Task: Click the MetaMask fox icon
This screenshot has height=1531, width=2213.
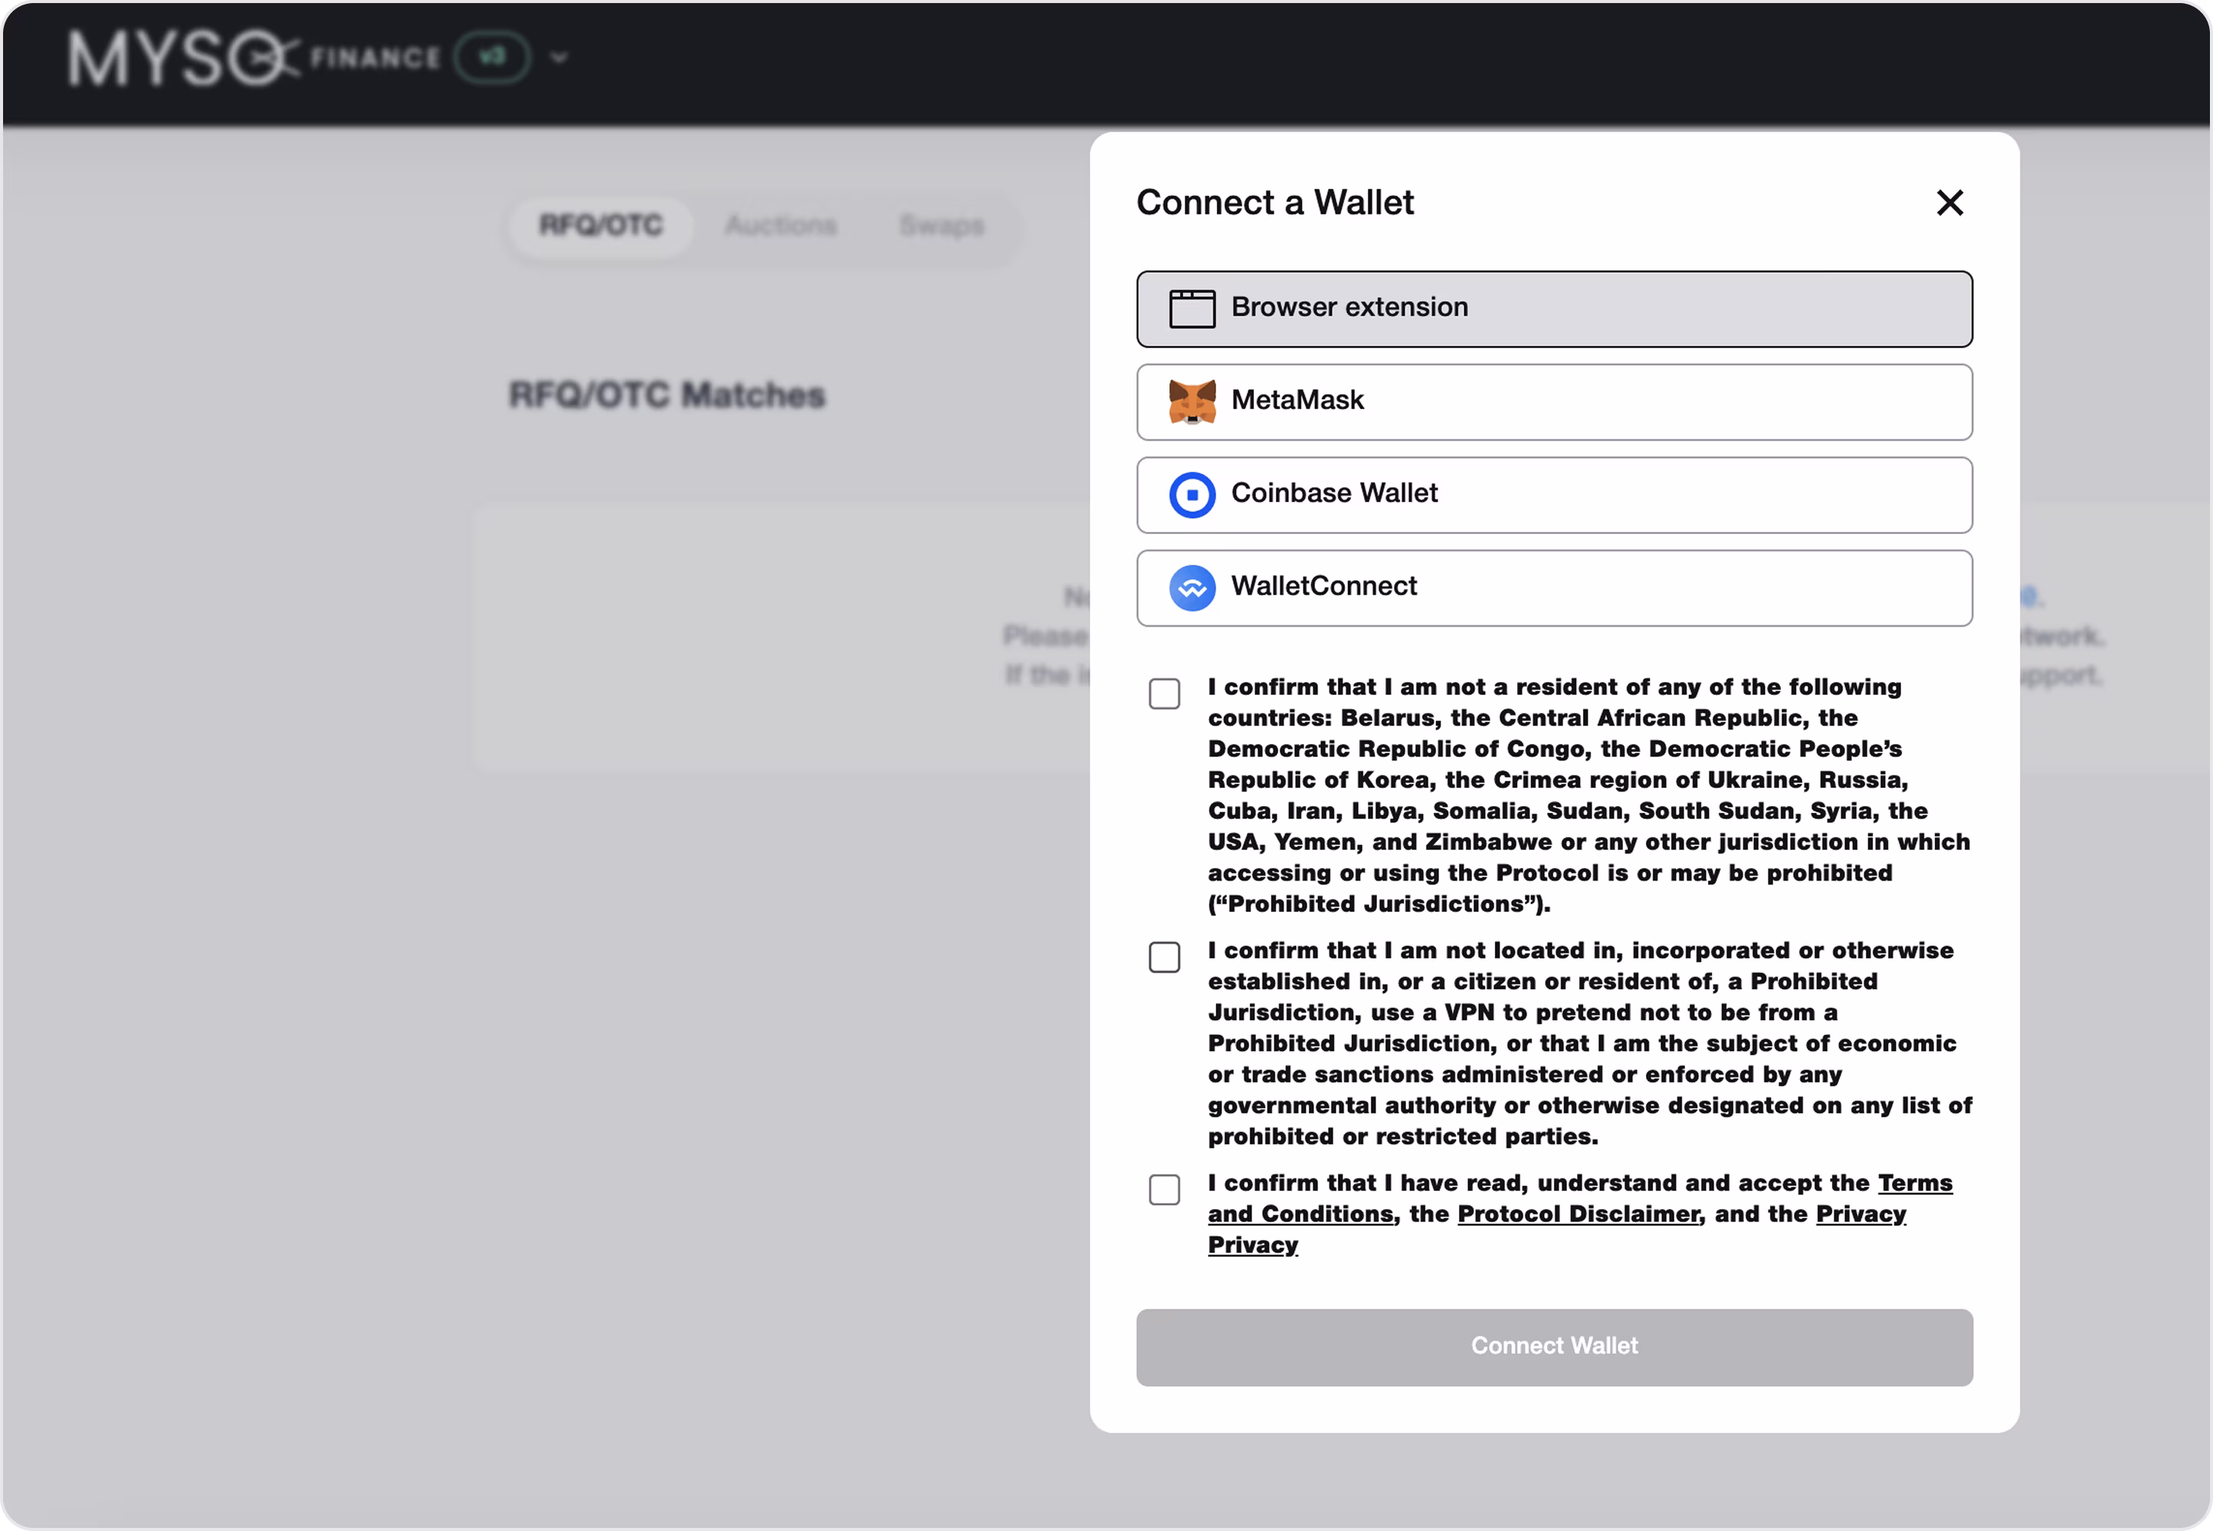Action: [x=1192, y=401]
